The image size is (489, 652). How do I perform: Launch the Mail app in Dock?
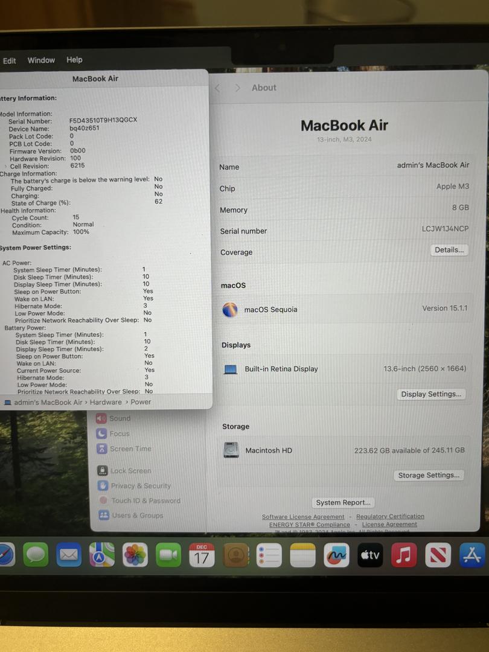tap(69, 554)
